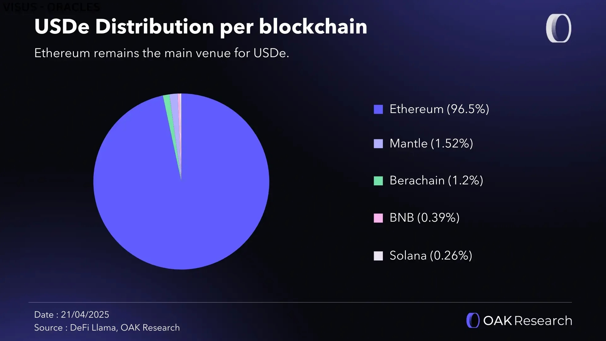
Task: Click the BNB pink legend swatch
Action: point(378,218)
